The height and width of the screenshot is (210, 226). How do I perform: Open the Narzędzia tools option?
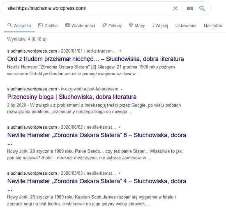tap(213, 25)
